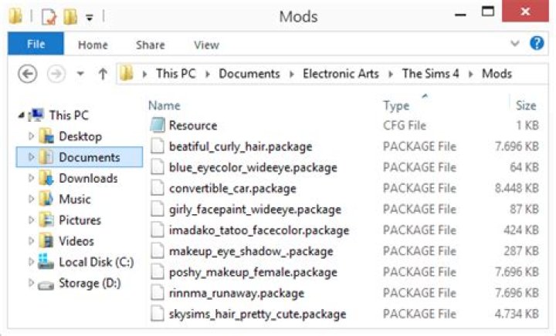
Task: Select convertible_car.package file
Action: (232, 188)
